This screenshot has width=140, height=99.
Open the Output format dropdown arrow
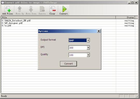click(x=88, y=40)
